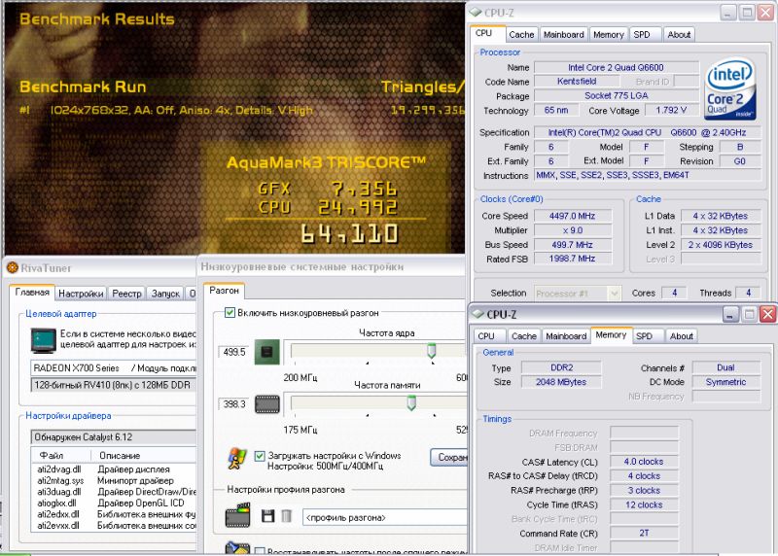Click the GPU core chip icon
Image resolution: width=778 pixels, height=556 pixels.
point(266,352)
